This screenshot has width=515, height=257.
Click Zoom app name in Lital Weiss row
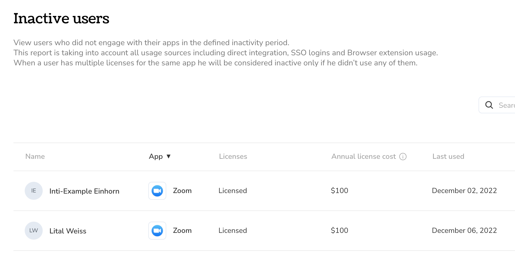pos(182,231)
